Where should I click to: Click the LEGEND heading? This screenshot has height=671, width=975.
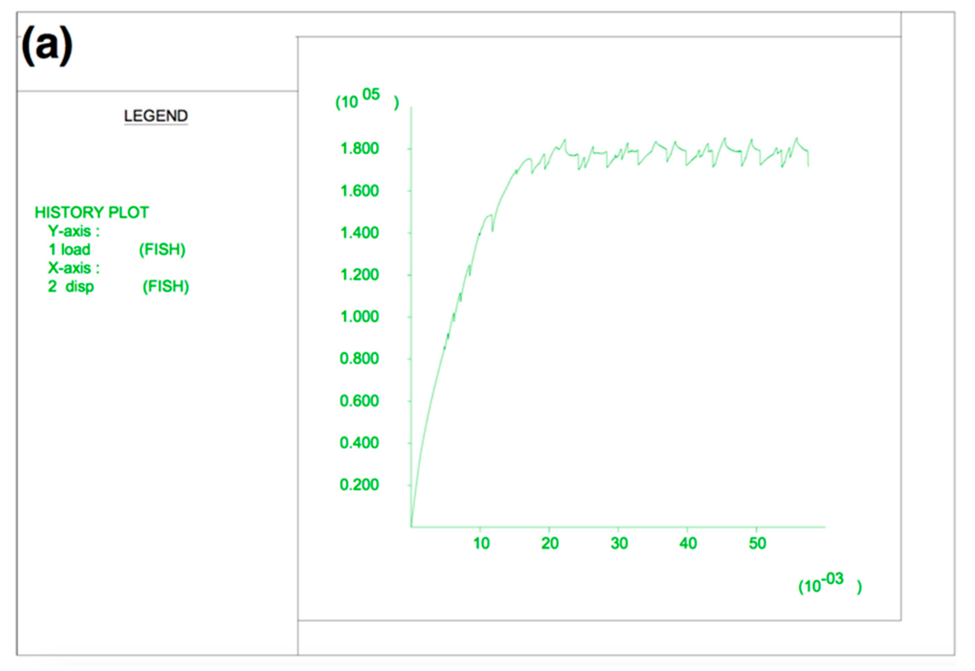156,116
